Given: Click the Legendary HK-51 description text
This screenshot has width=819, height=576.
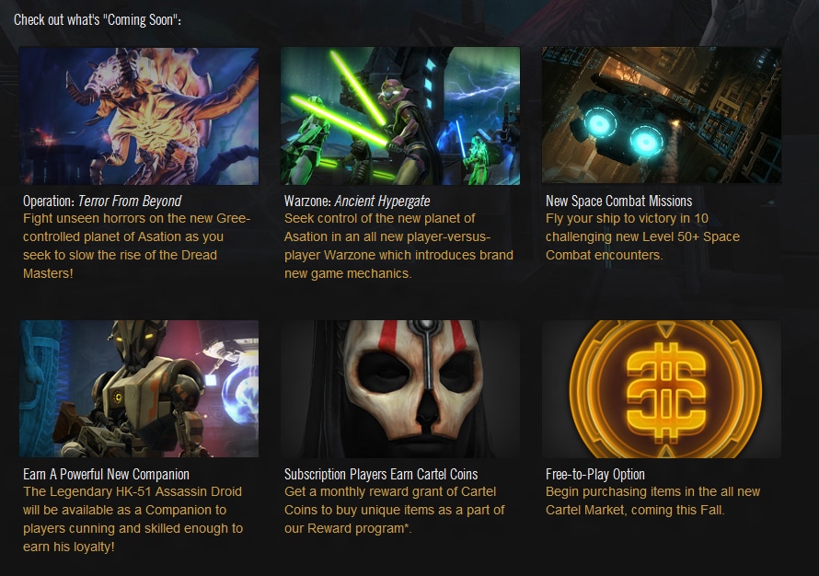Looking at the screenshot, I should [x=133, y=519].
